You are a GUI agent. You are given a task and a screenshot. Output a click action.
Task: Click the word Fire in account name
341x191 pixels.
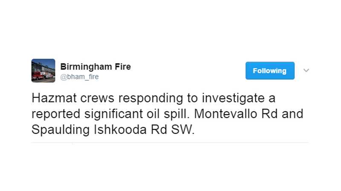point(123,67)
